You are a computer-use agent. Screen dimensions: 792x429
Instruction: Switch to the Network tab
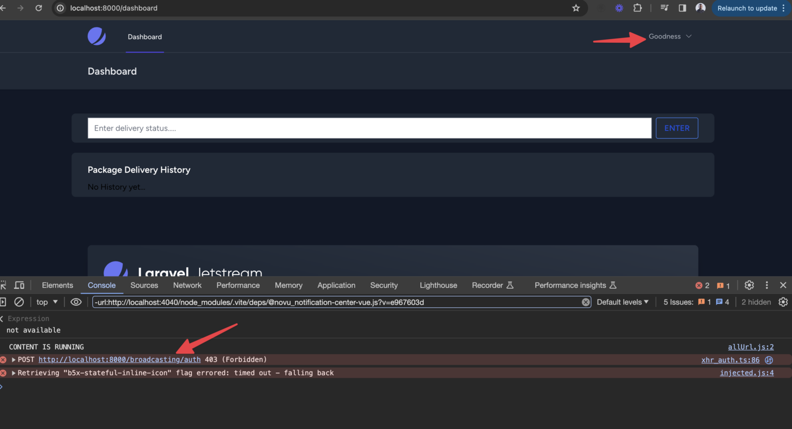187,285
